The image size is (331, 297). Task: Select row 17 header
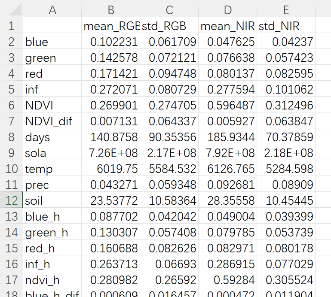tap(12, 280)
